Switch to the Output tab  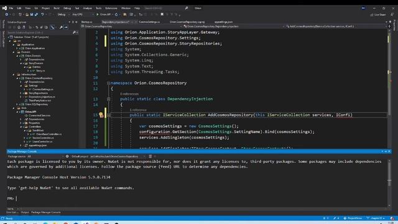pos(25,212)
